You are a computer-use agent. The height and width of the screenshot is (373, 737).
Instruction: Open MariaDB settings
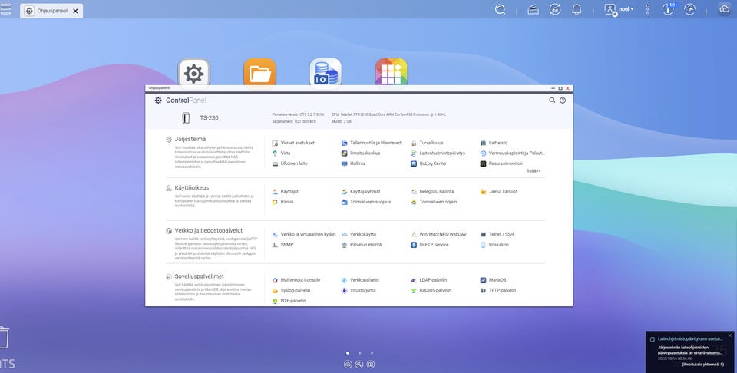point(493,280)
